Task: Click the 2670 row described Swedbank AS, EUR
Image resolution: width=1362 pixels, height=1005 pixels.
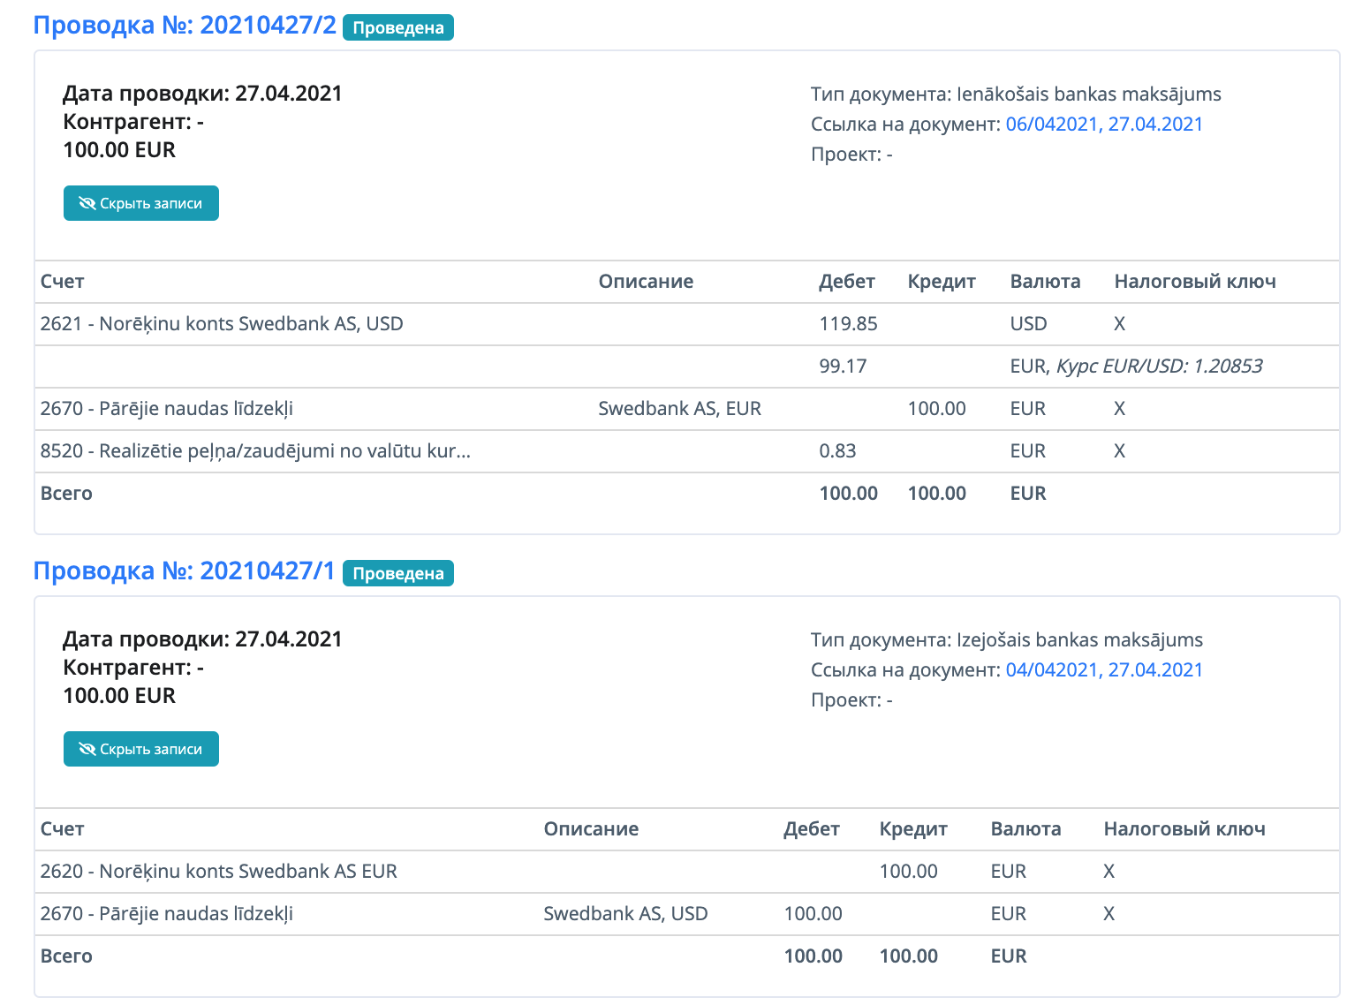Action: point(167,409)
